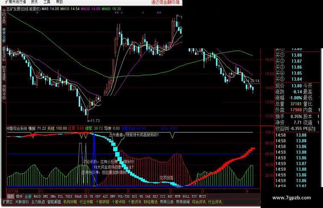Open the 预测评级 side tab
The width and height of the screenshot is (323, 208).
point(4,92)
